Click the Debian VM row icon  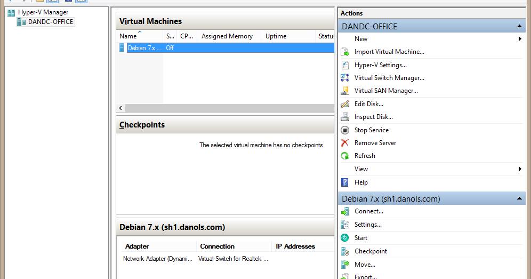[122, 48]
